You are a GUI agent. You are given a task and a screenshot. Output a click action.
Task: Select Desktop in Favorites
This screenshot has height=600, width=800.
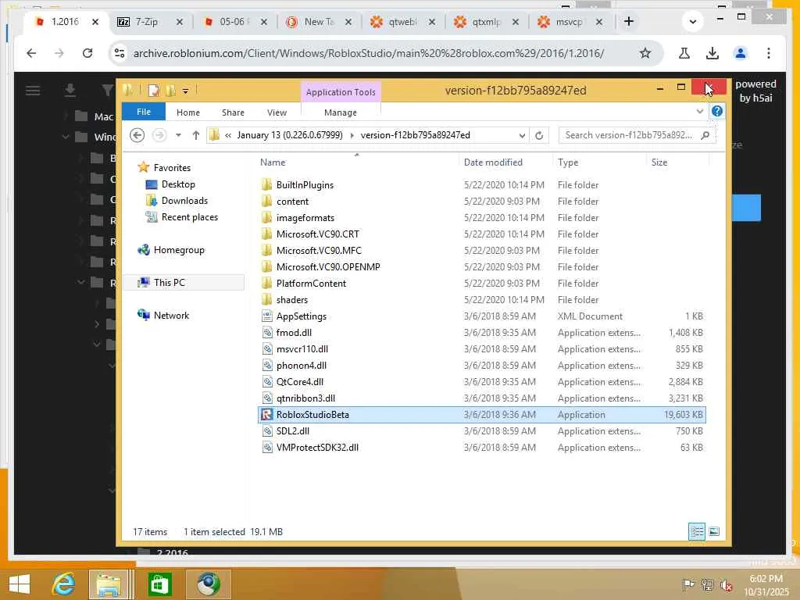(177, 184)
